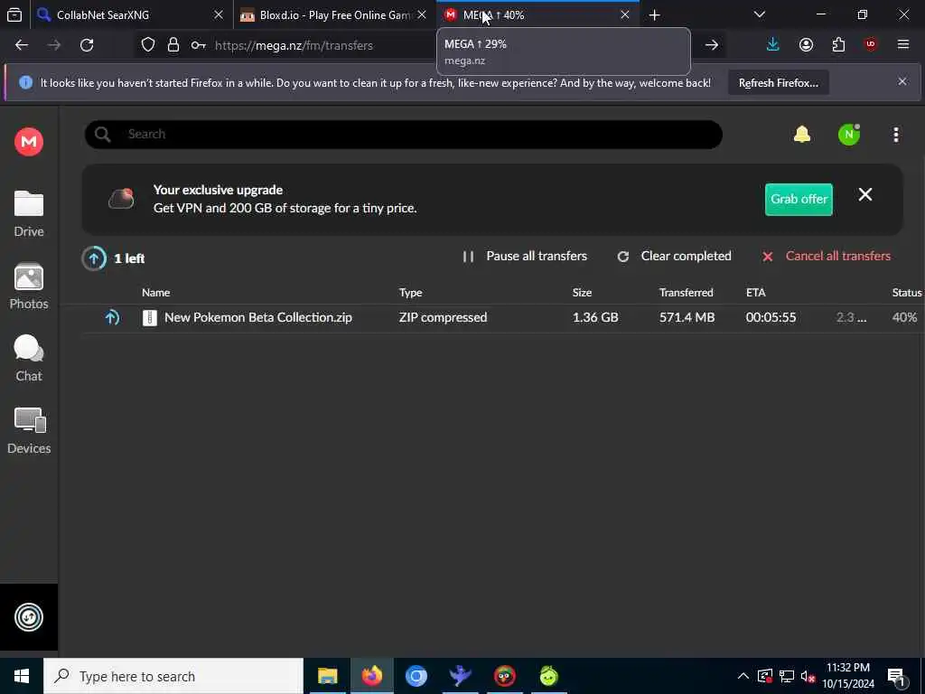Close the MEGA tab
This screenshot has width=925, height=694.
(625, 15)
